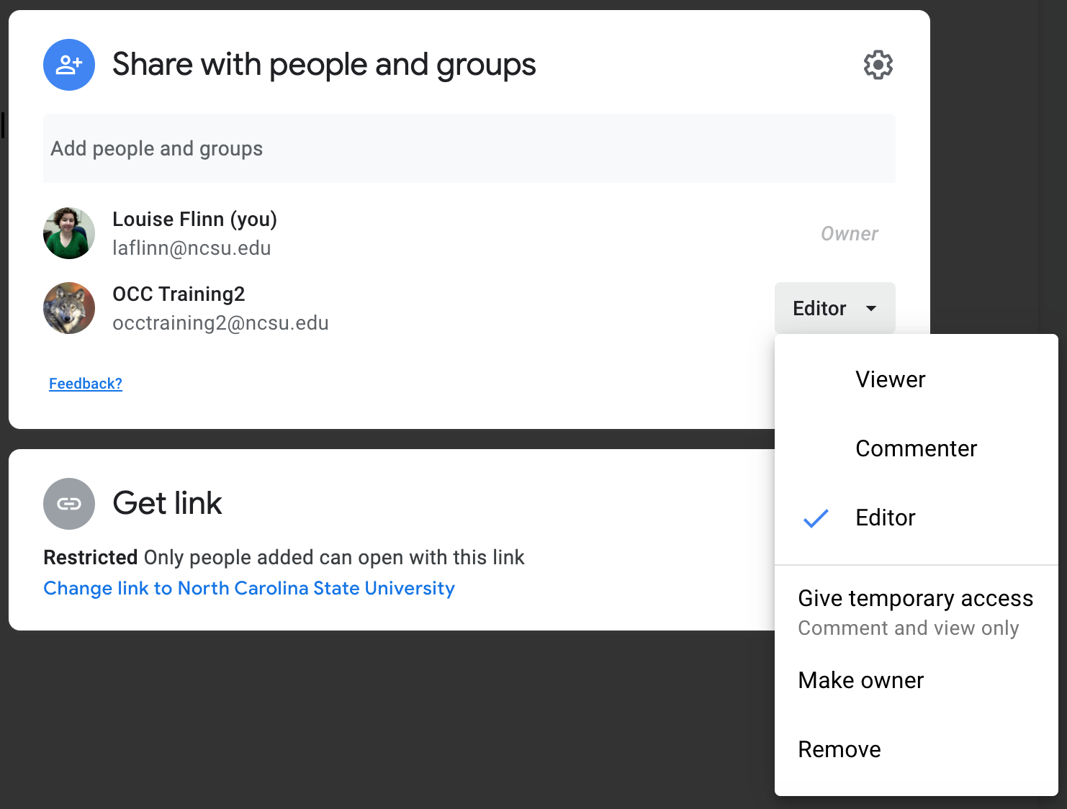Open the Feedback? link
1067x809 pixels.
[x=86, y=384]
